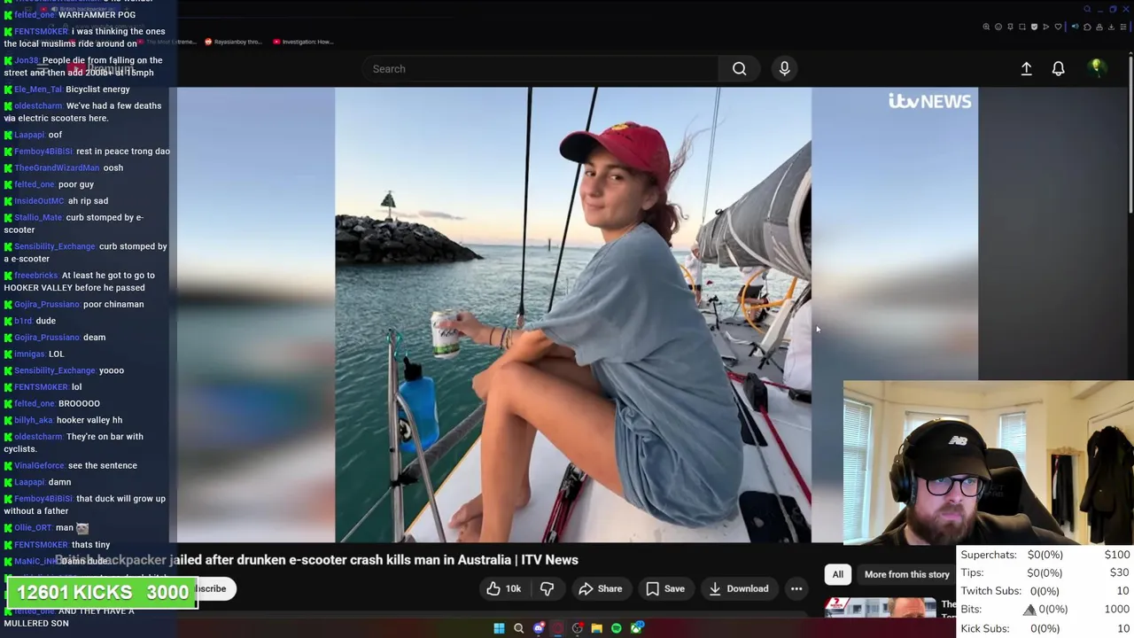Click the Kick Subs goal row
Screen dimensions: 1134x638
[1045, 628]
